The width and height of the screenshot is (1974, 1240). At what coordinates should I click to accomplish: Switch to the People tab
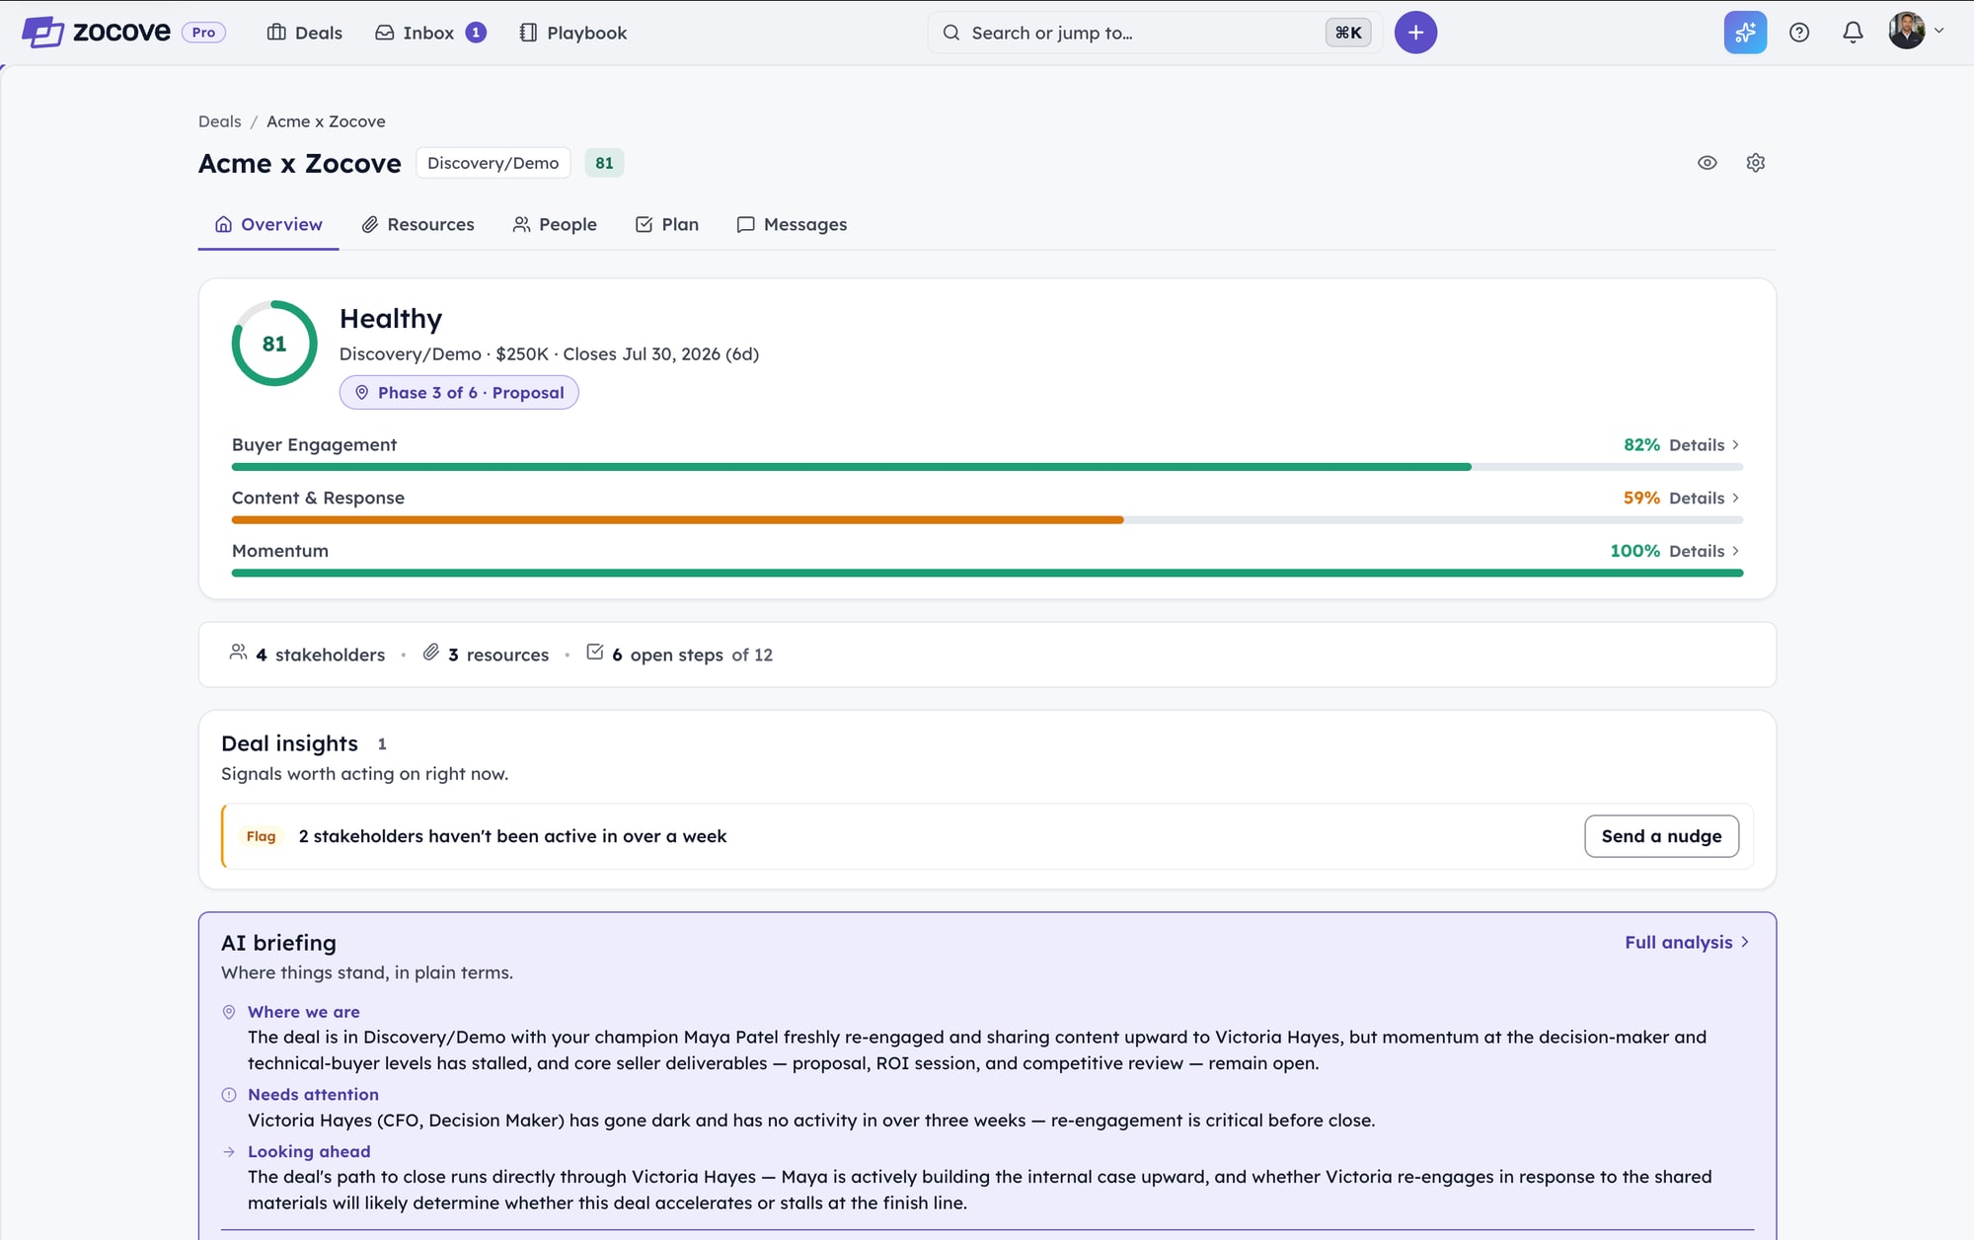555,225
